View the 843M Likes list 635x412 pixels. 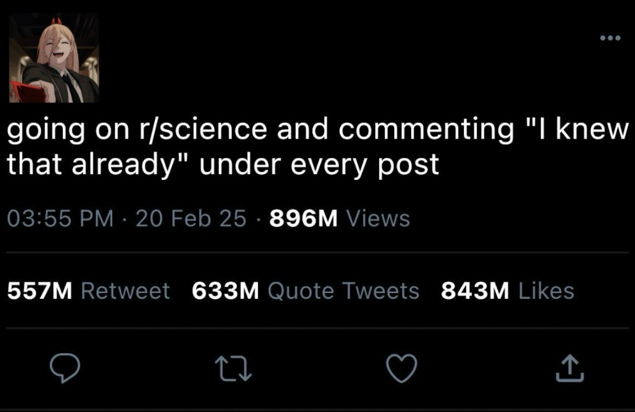tap(475, 291)
